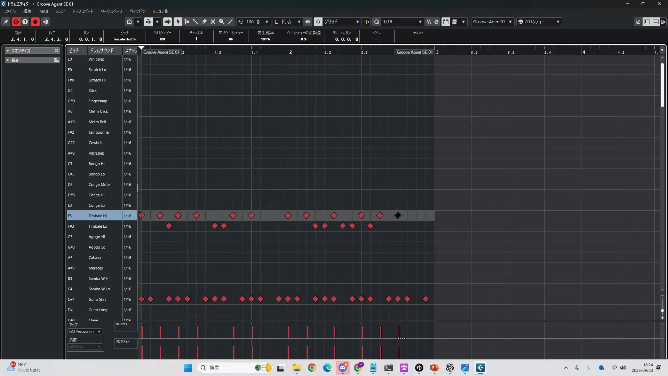Select the Object Selection arrow tool
Viewport: 668px width, 376px height.
[178, 22]
